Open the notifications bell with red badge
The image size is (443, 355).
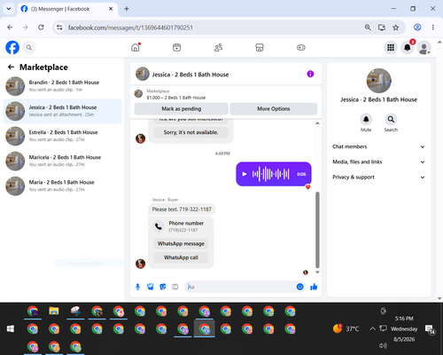click(x=408, y=47)
